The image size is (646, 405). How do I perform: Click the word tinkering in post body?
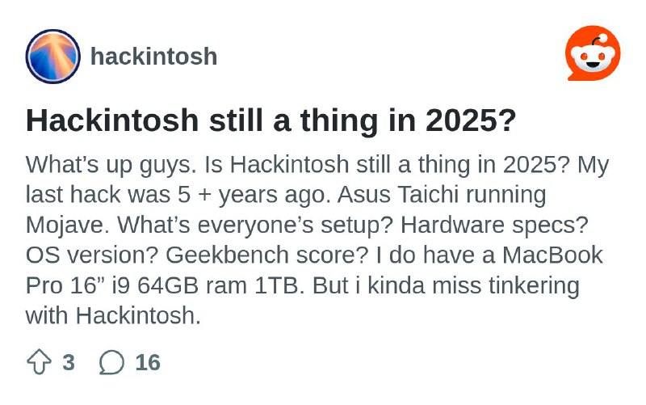527,285
